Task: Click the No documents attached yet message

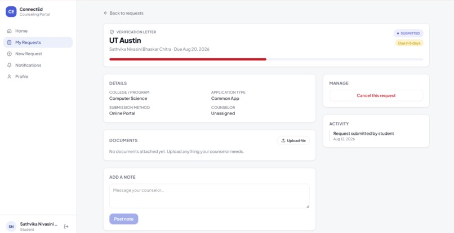Action: pos(177,151)
